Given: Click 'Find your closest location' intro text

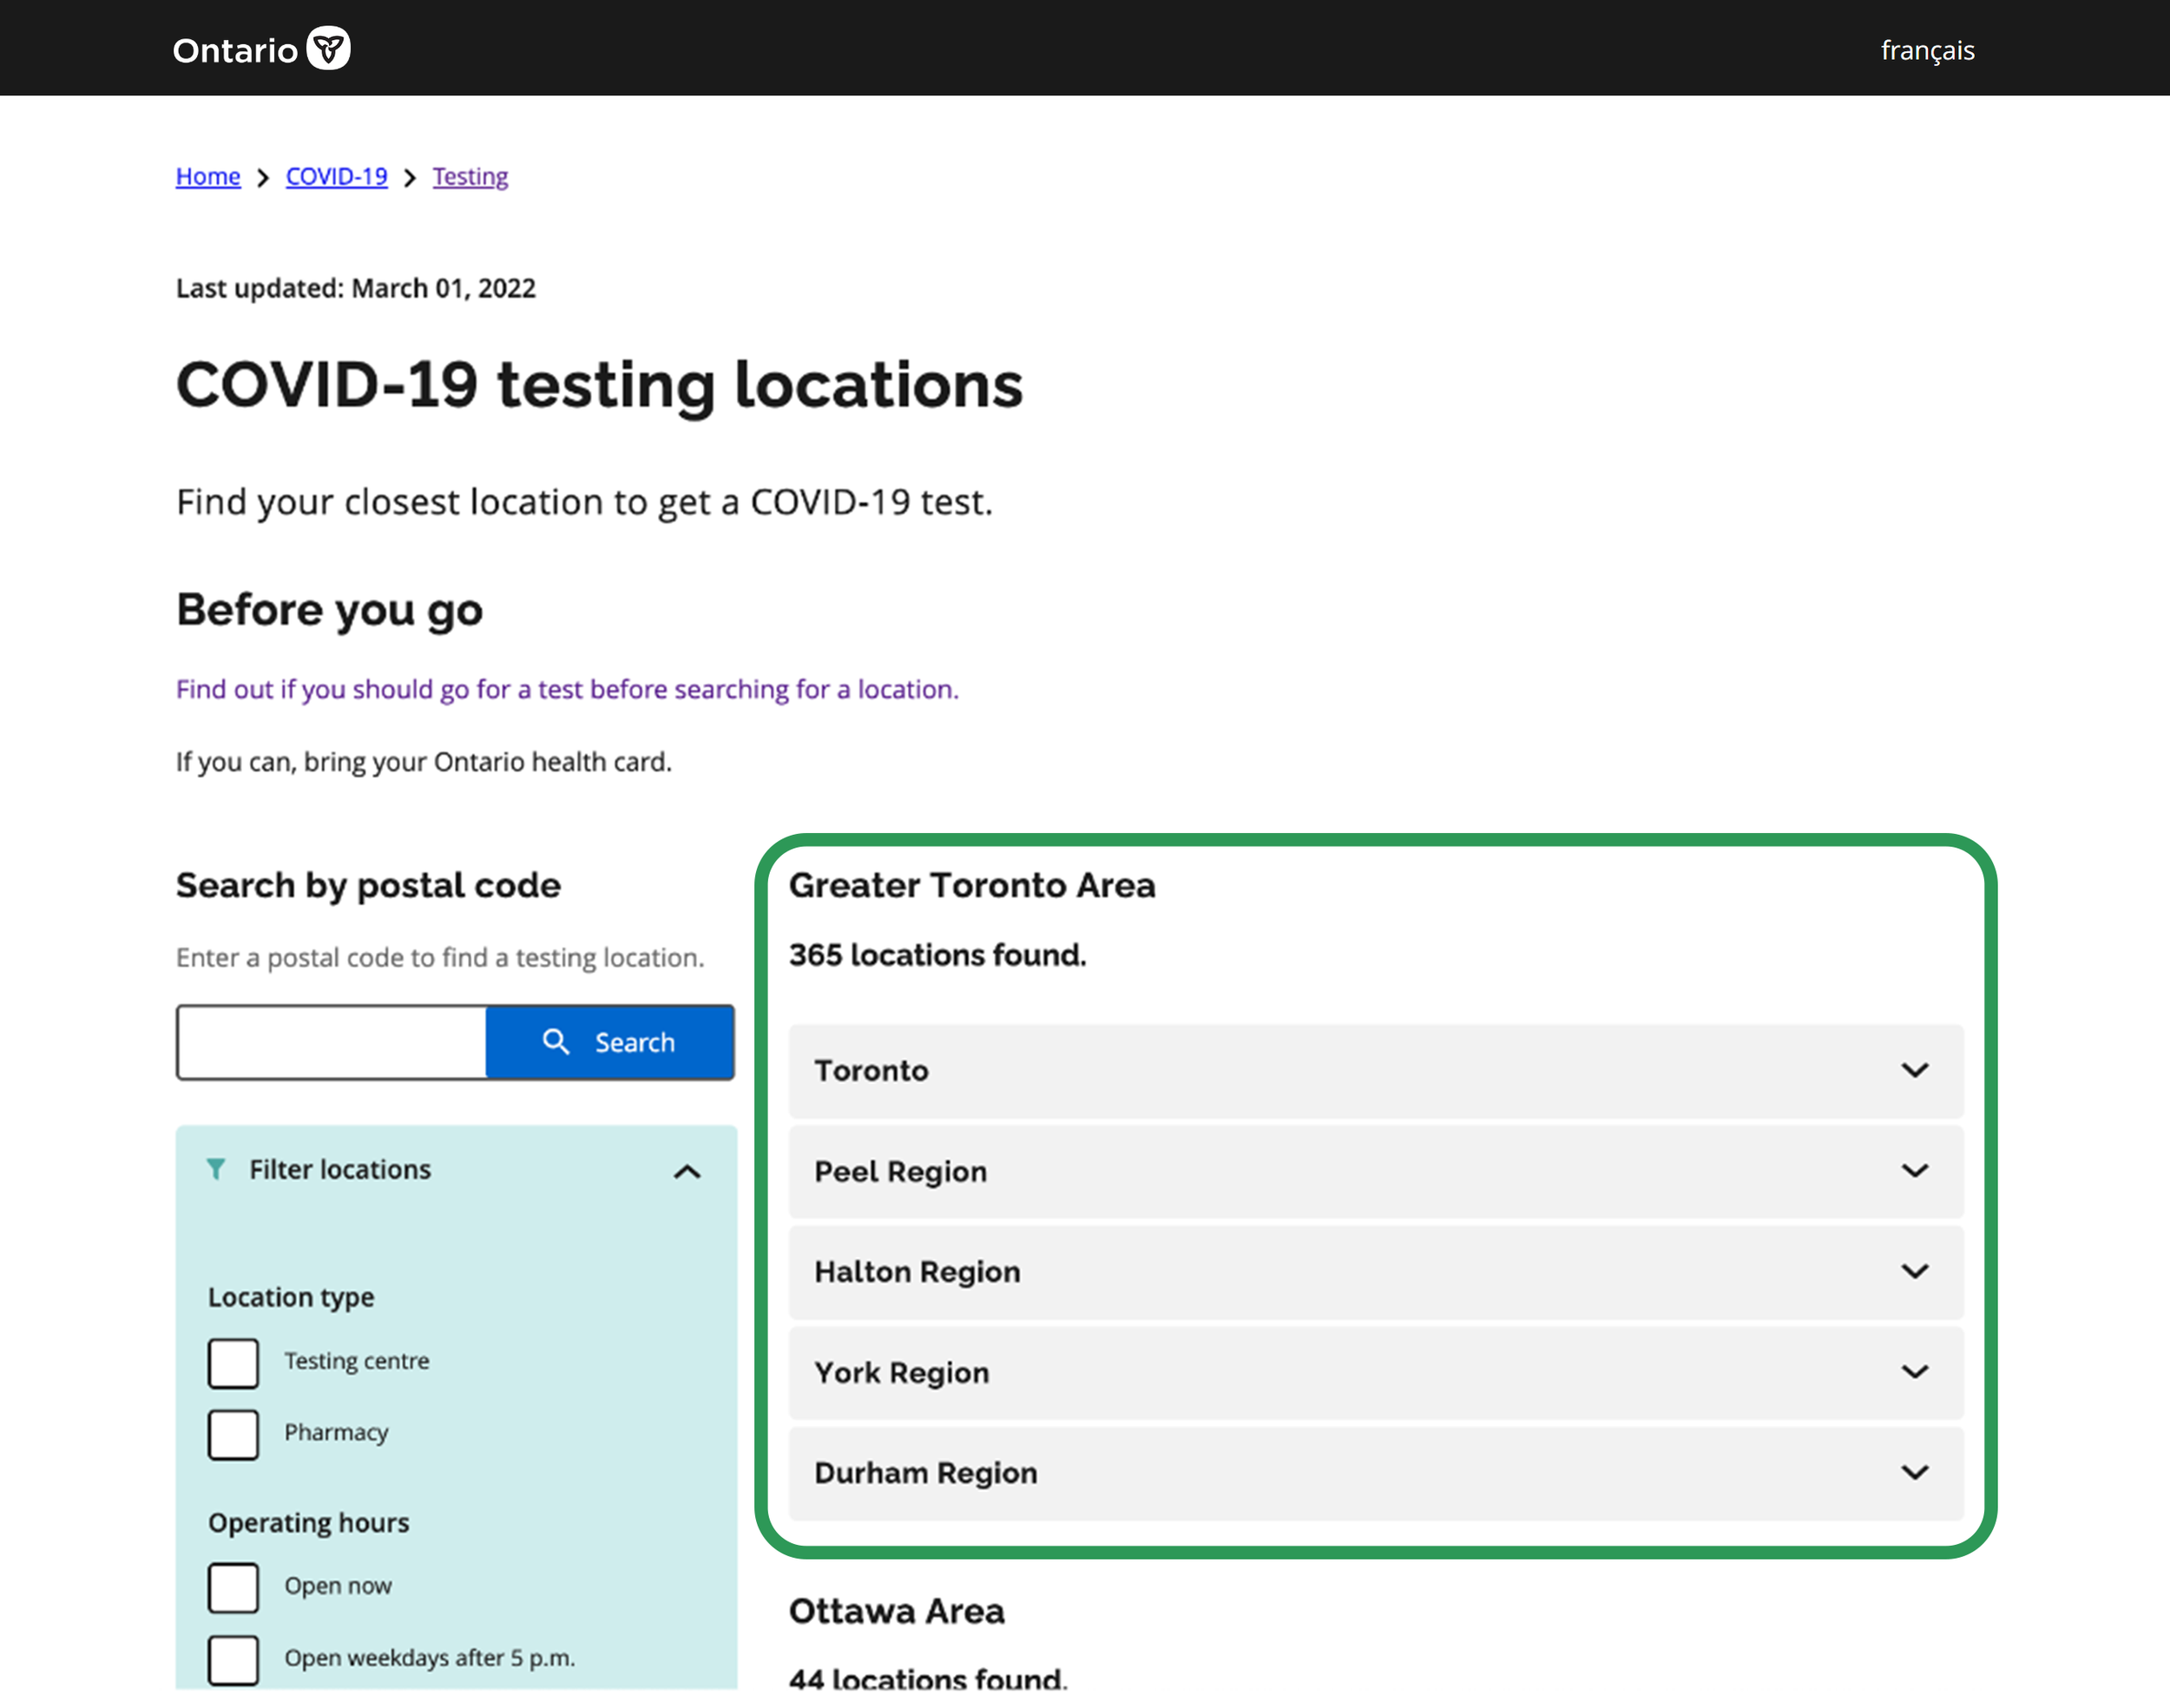Looking at the screenshot, I should click(584, 502).
